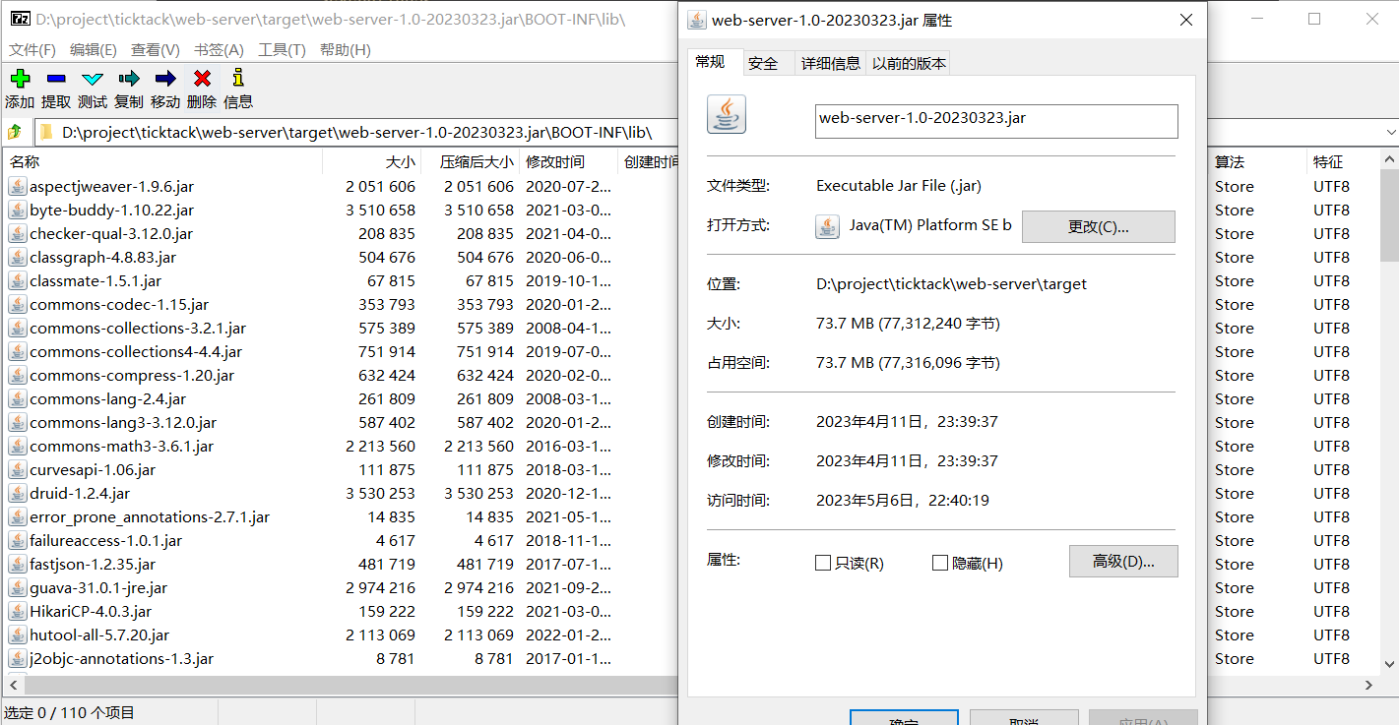
Task: Open the Edit (编辑) menu
Action: point(94,50)
